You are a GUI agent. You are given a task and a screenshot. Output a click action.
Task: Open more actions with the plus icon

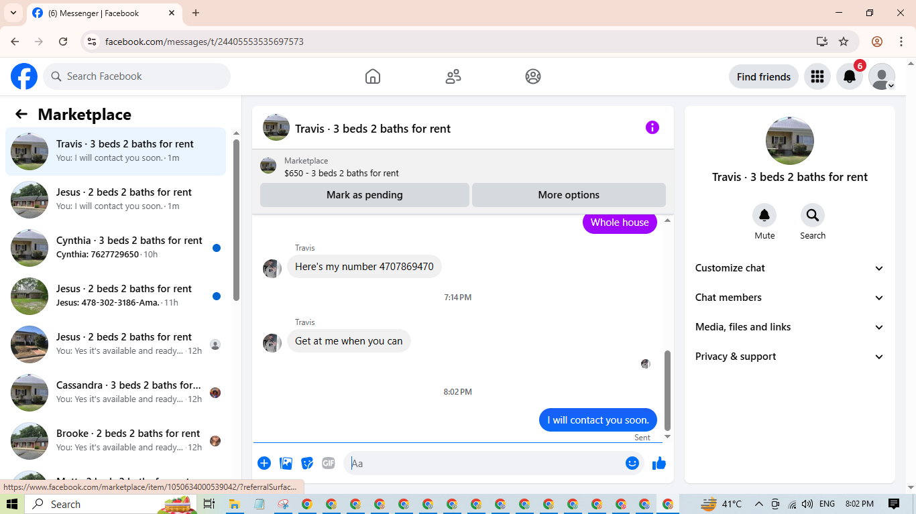click(264, 463)
